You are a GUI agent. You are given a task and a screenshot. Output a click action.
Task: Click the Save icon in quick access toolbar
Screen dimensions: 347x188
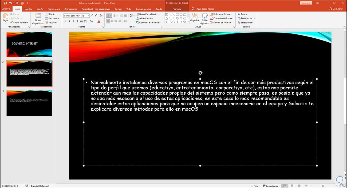(5, 3)
